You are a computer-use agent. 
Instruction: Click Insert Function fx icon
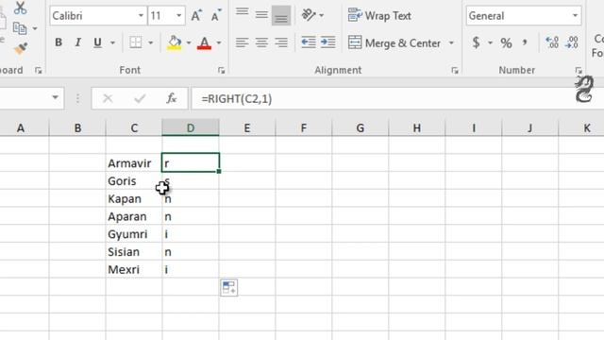click(171, 98)
